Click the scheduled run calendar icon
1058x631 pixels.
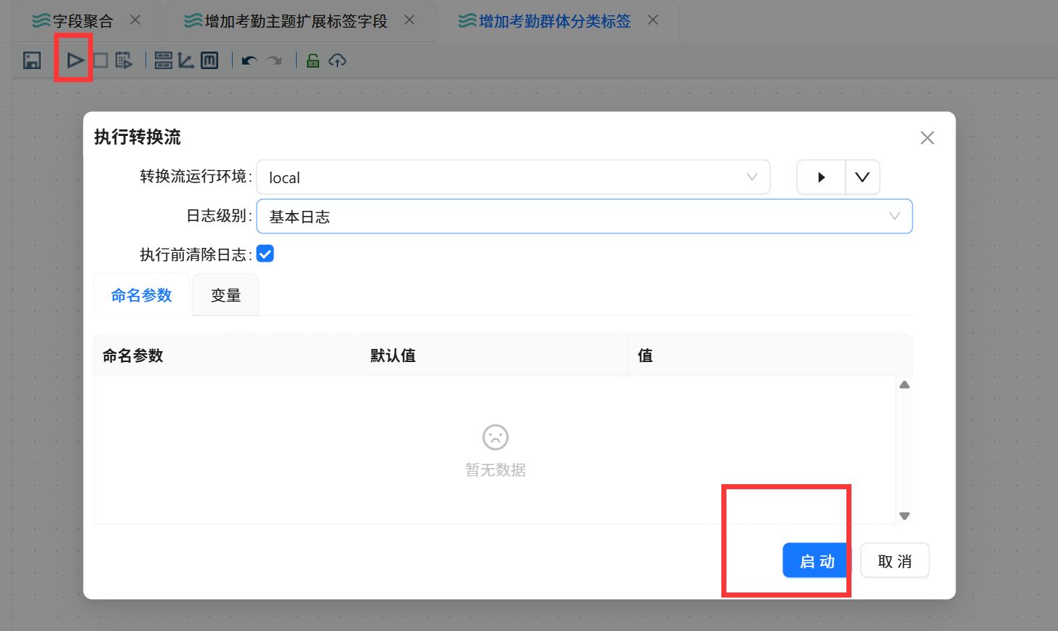point(124,60)
